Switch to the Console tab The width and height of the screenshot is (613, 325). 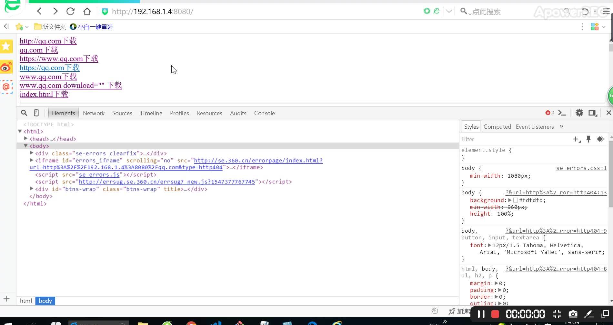(265, 113)
